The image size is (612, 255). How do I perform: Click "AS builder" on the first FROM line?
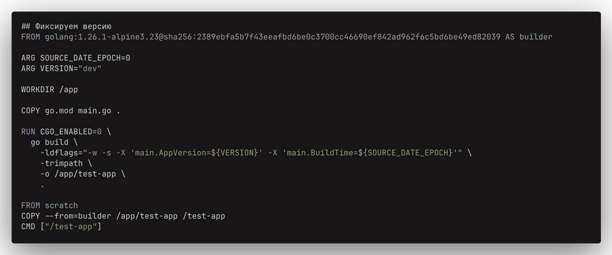528,37
